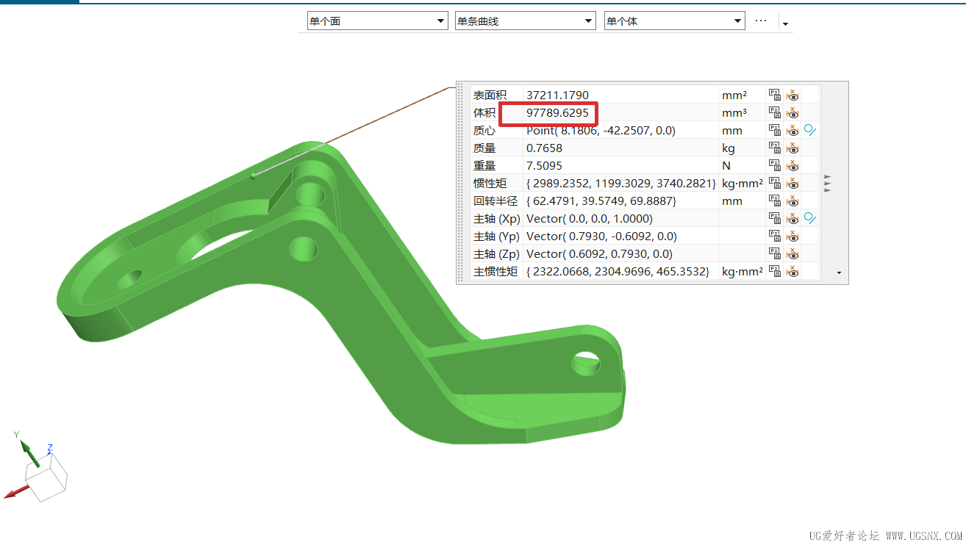This screenshot has height=545, width=966.
Task: Click the blue vector icon in 主轴 (Xp) row
Action: tap(810, 218)
